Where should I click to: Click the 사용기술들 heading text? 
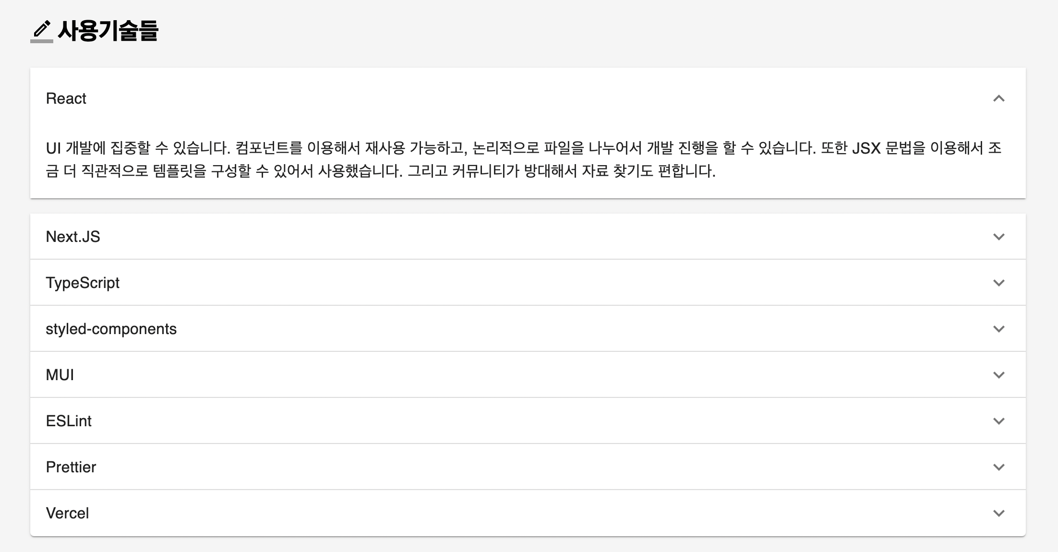coord(108,31)
